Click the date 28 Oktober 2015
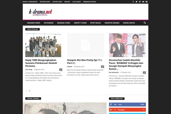 pyautogui.click(x=79, y=66)
